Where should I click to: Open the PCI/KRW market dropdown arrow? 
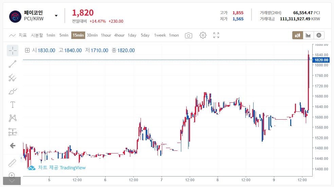(56, 16)
